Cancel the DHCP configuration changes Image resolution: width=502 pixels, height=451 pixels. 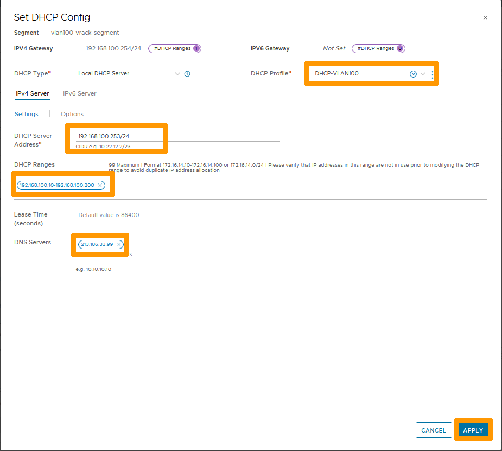tap(434, 430)
